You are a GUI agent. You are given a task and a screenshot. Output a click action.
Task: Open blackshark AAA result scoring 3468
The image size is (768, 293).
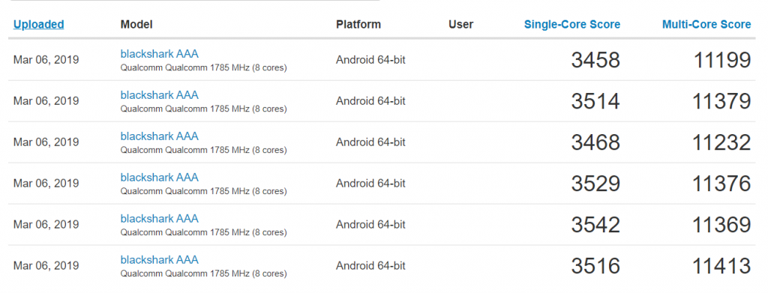[x=160, y=136]
